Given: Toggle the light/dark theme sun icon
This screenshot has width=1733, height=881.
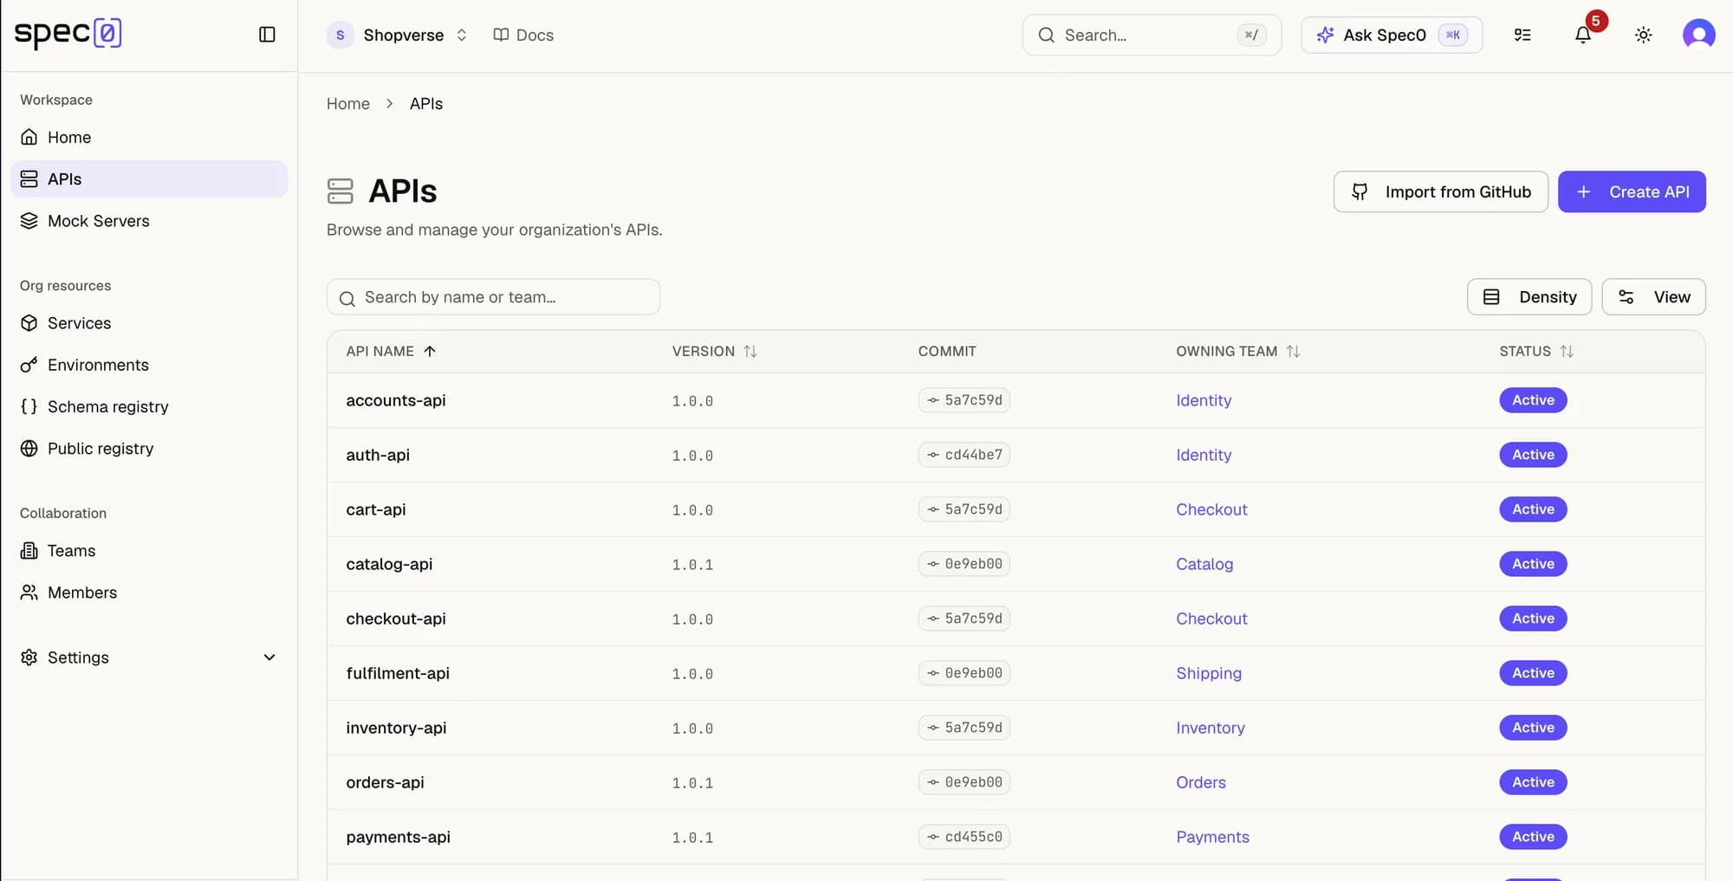Looking at the screenshot, I should tap(1643, 35).
